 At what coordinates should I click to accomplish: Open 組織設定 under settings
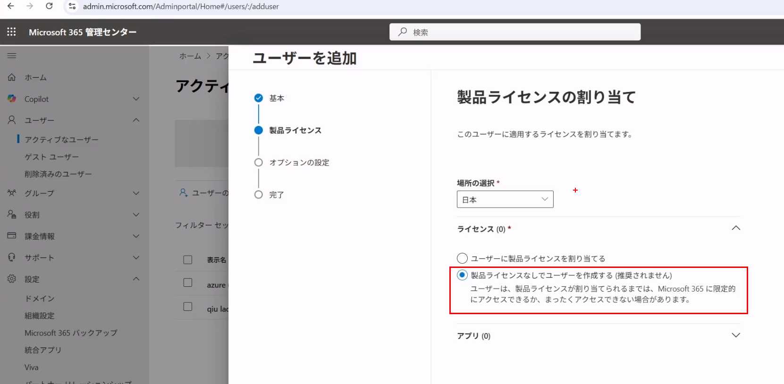tap(40, 316)
